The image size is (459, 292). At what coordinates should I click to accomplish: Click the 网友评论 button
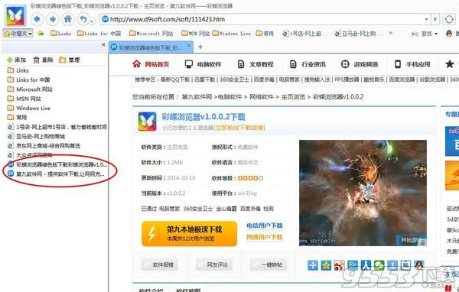click(214, 264)
